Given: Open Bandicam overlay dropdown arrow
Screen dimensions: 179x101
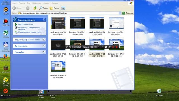Looking at the screenshot, I should (103, 47).
